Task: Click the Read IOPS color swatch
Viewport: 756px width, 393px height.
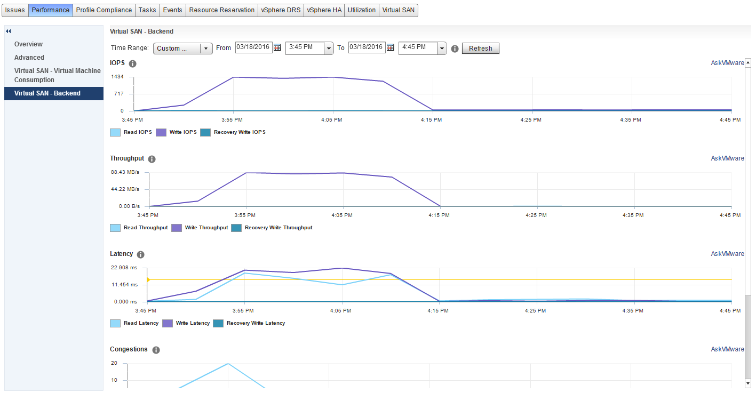Action: click(115, 132)
